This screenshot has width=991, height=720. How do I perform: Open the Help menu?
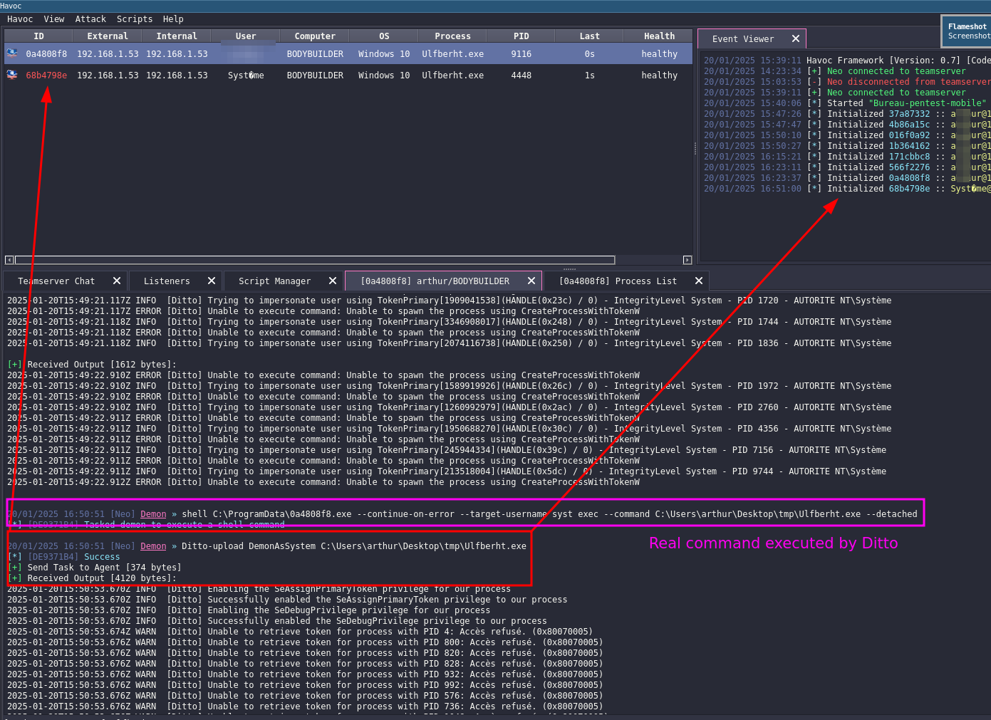[173, 19]
